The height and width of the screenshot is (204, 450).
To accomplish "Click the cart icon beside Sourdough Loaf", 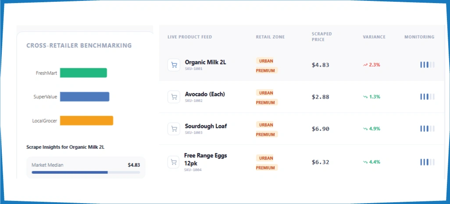I will [x=174, y=129].
